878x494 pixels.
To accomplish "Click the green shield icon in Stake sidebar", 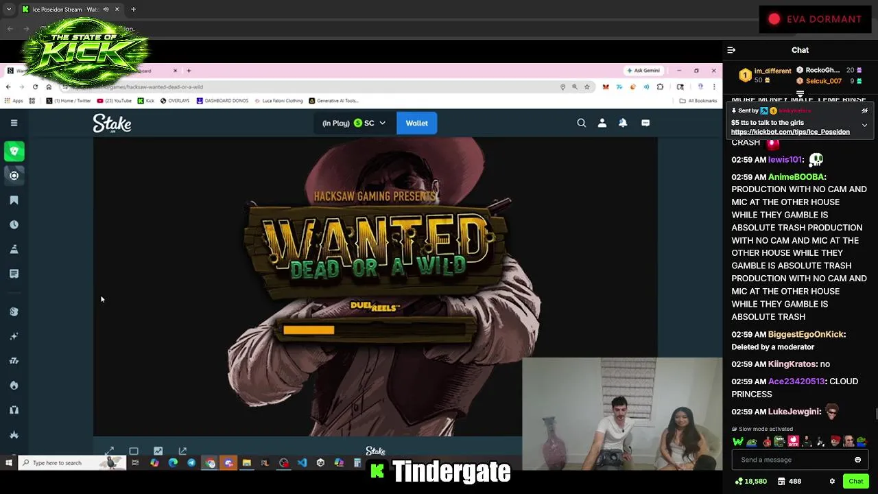I will point(14,151).
